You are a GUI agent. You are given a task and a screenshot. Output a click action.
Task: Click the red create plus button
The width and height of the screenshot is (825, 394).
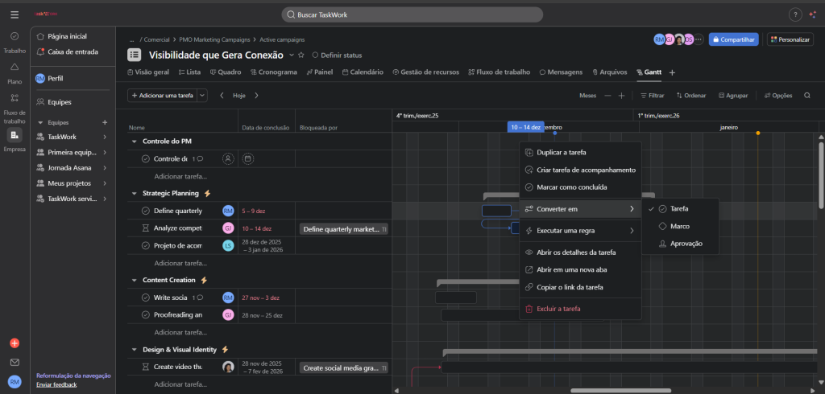click(15, 343)
